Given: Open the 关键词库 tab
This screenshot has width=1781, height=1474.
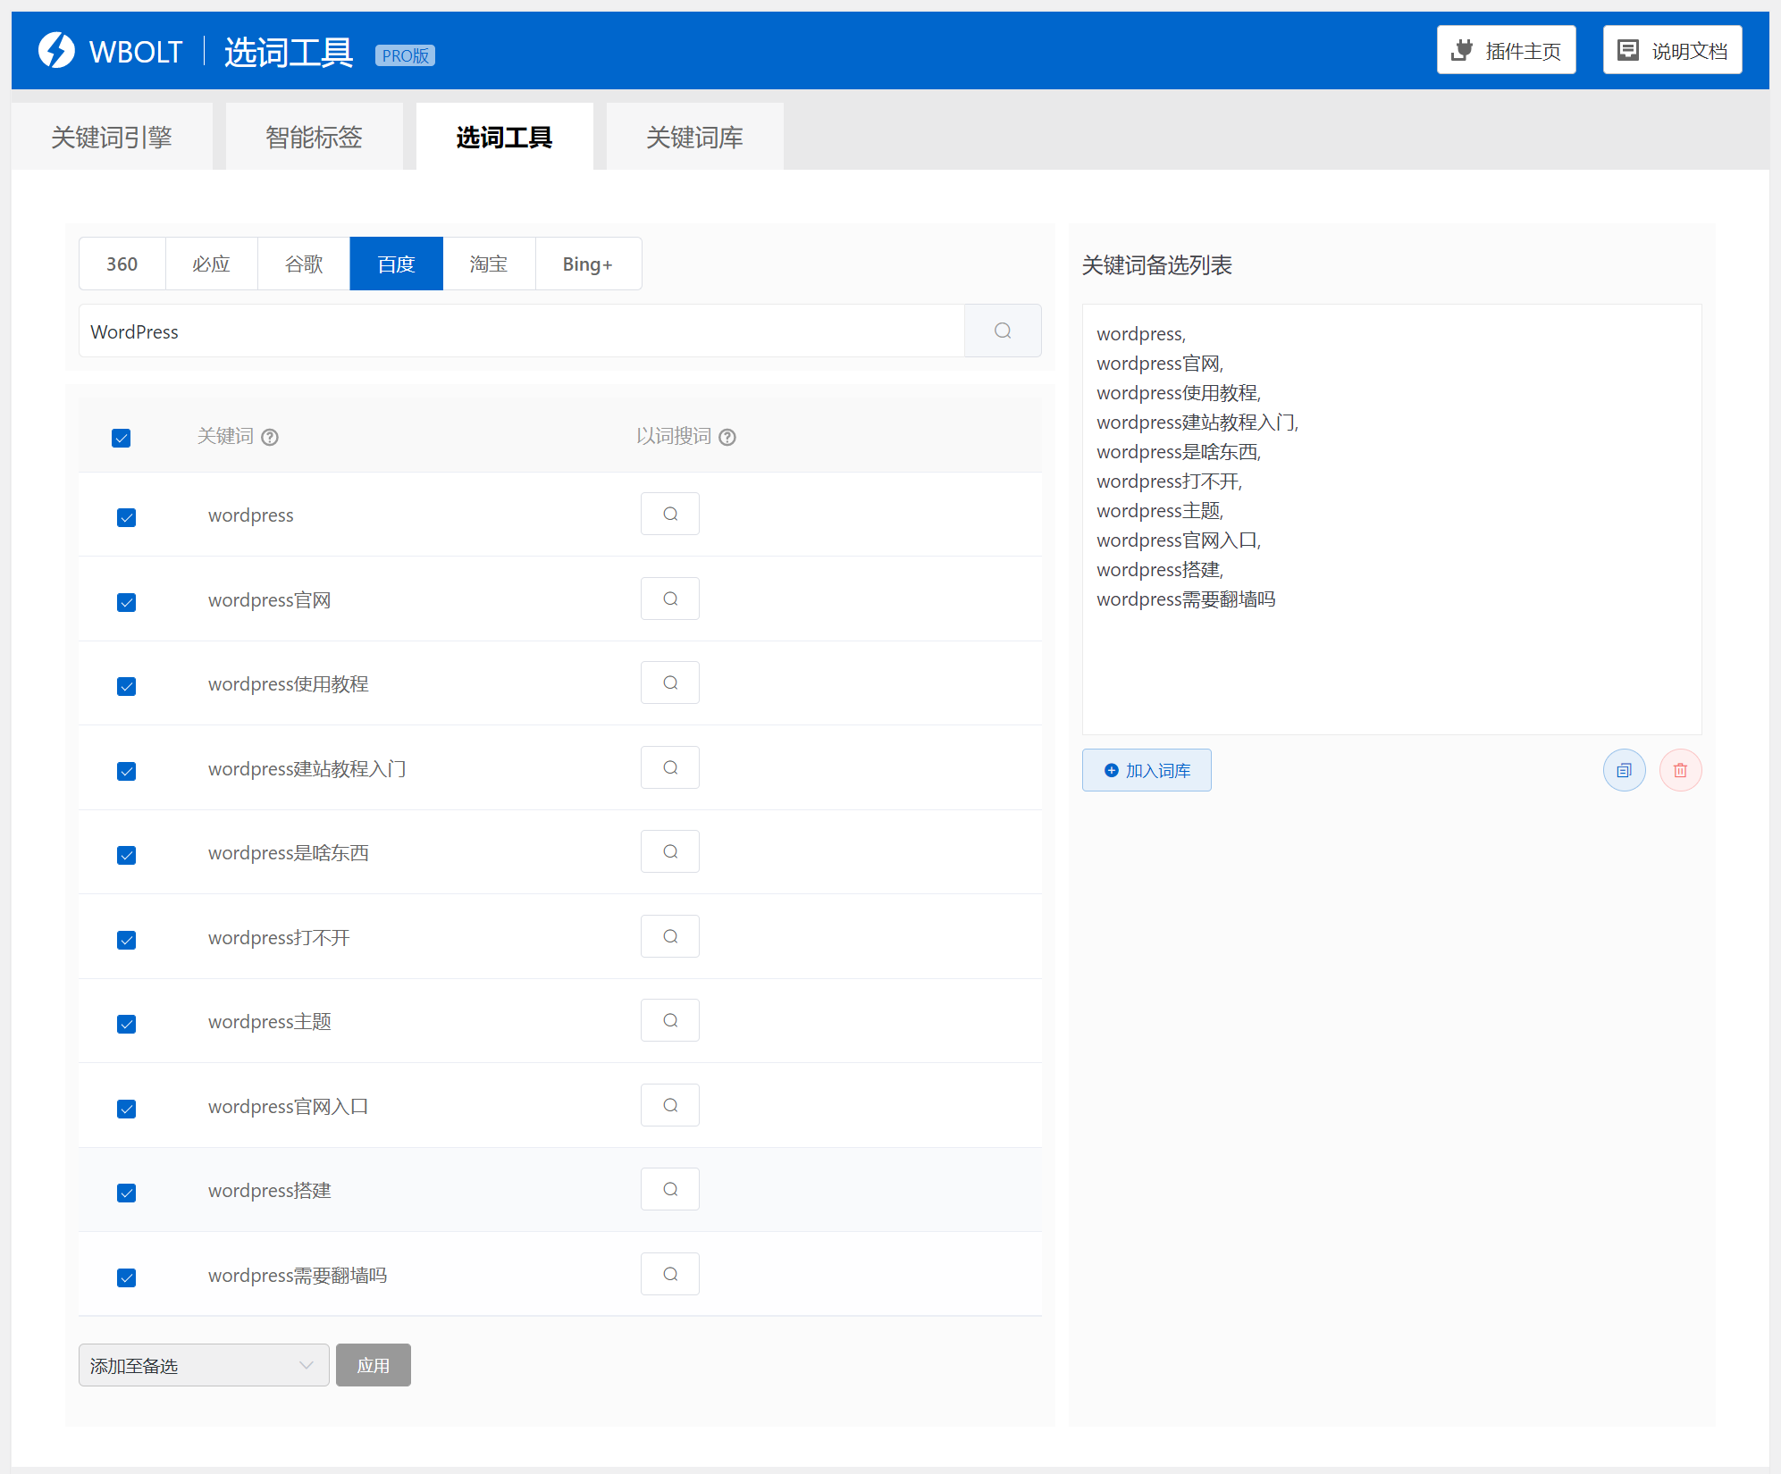Looking at the screenshot, I should click(x=694, y=137).
